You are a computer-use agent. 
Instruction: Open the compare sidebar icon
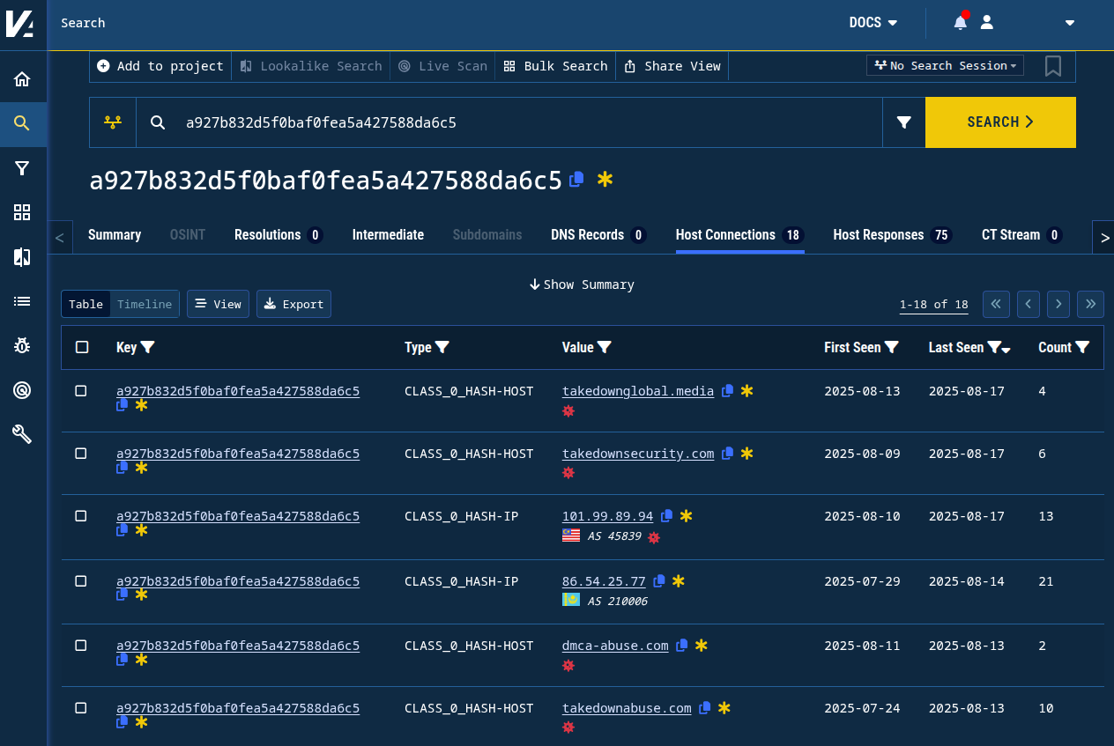coord(22,257)
